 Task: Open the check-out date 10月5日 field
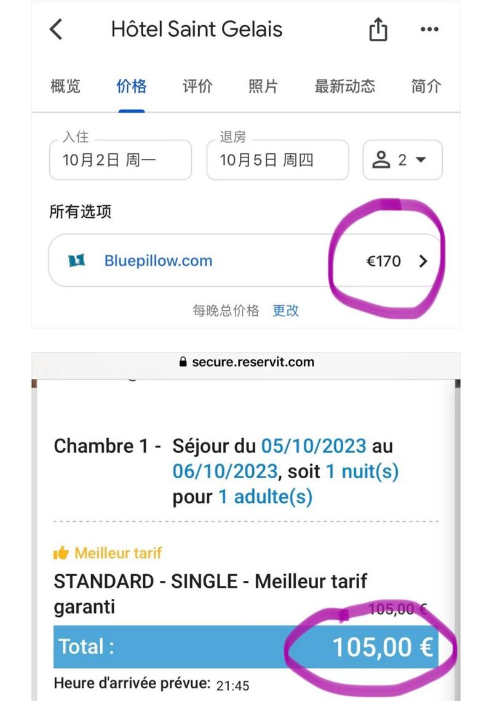[277, 159]
